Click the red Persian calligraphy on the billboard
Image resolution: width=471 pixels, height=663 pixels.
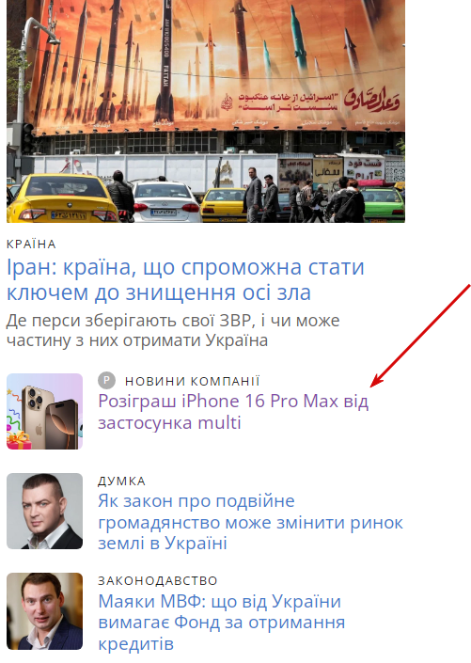[x=371, y=99]
